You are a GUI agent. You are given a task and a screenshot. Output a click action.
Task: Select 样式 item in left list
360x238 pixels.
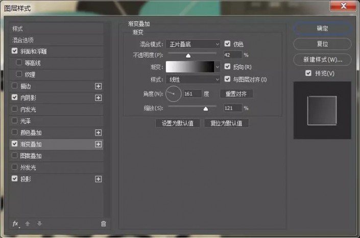point(57,29)
